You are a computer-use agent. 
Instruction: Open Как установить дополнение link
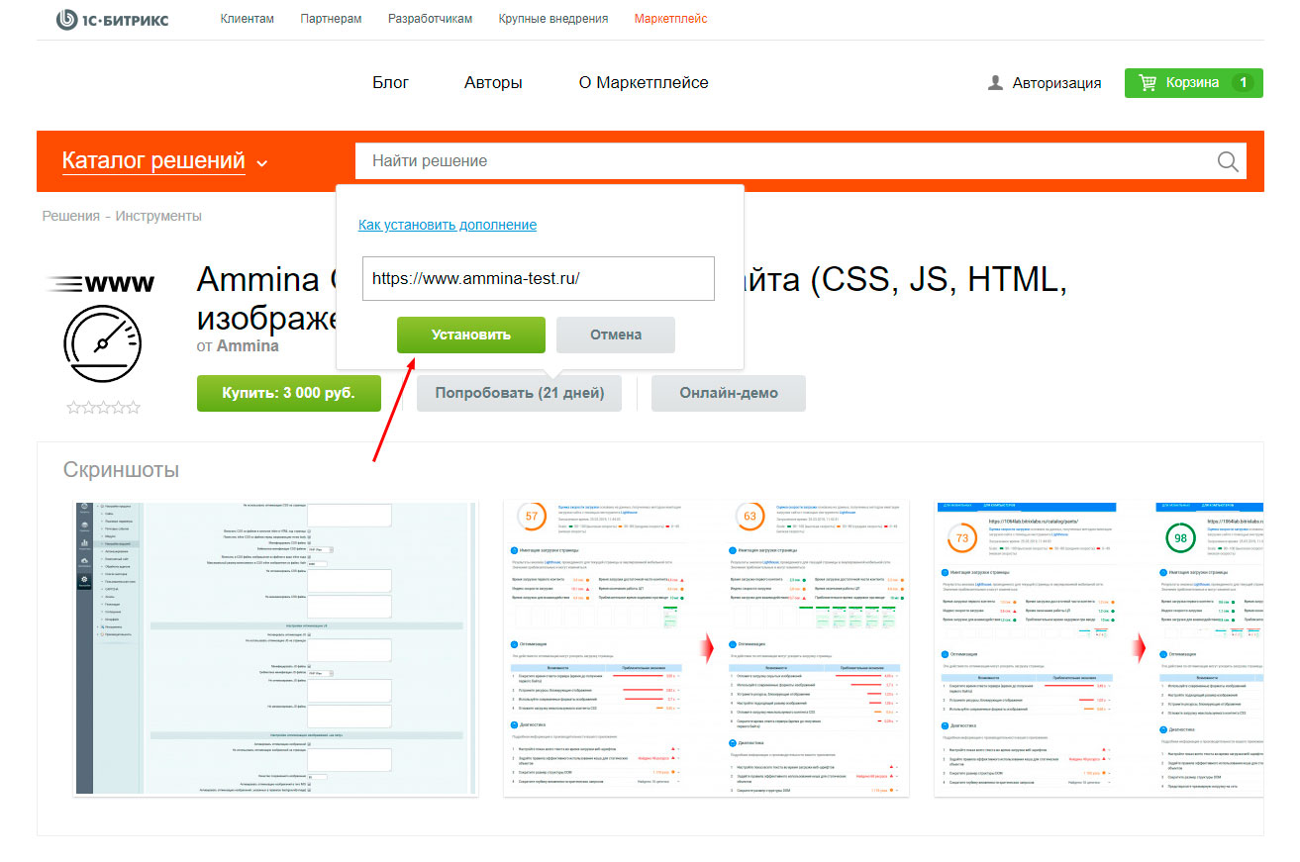click(x=448, y=225)
